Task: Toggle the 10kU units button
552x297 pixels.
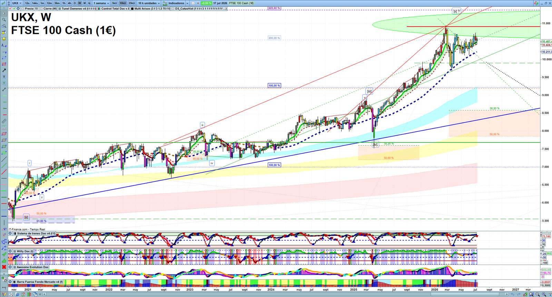Action: [x=123, y=3]
